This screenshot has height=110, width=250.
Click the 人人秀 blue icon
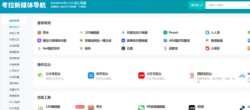(x=207, y=32)
